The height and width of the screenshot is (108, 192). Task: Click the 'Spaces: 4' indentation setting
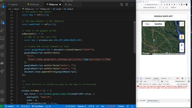[x=82, y=106]
